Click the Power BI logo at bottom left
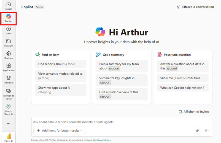The height and width of the screenshot is (143, 221). pos(9,137)
